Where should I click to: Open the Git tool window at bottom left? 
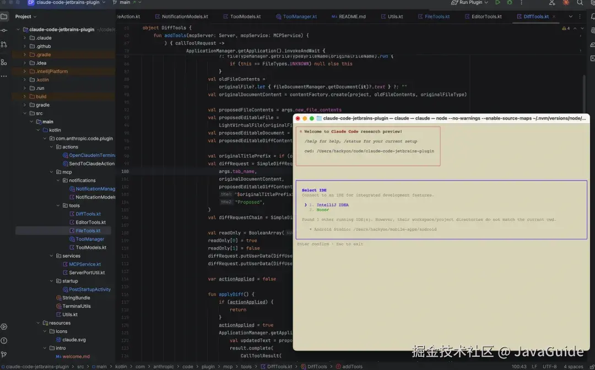point(4,355)
